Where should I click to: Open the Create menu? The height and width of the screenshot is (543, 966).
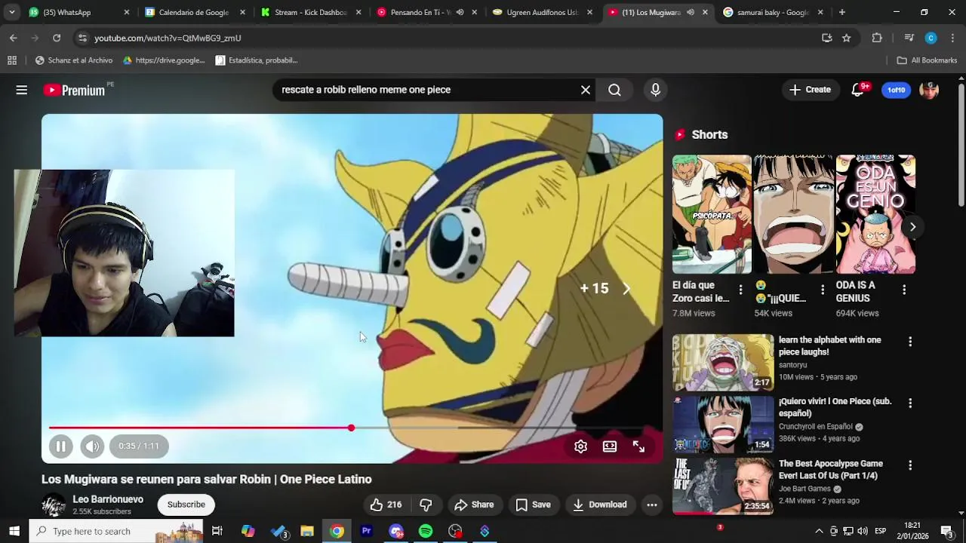click(x=810, y=90)
